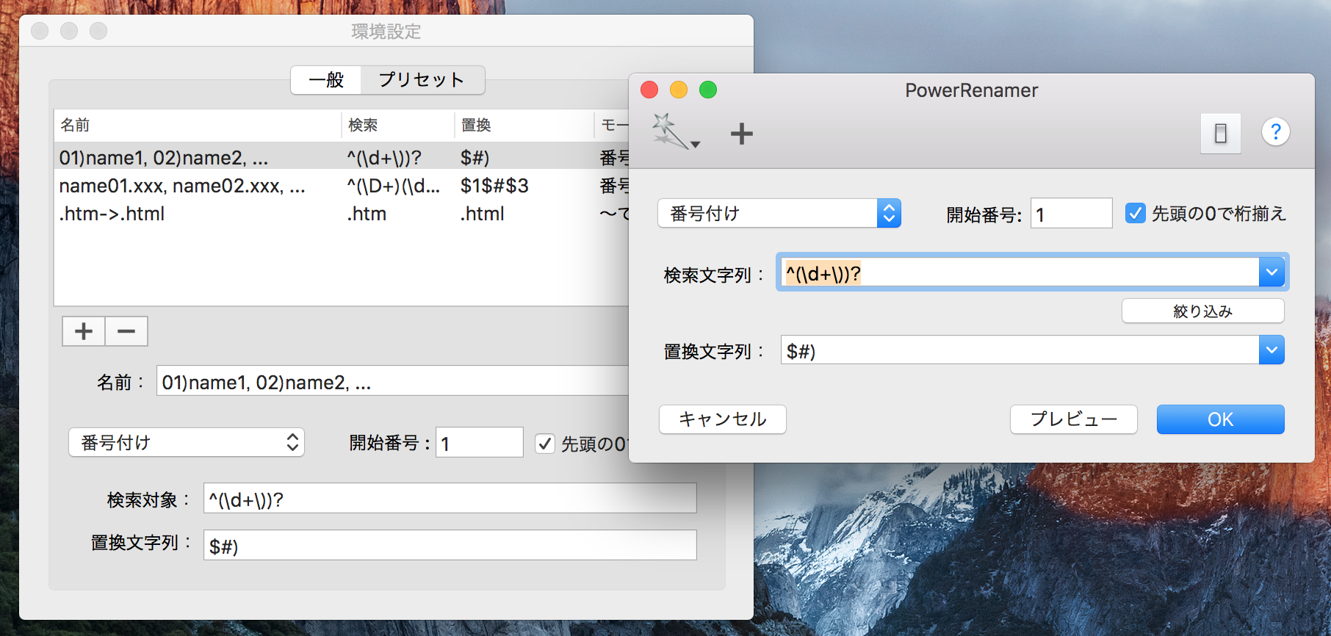The width and height of the screenshot is (1331, 636).
Task: Switch to the 一般 tab
Action: (x=326, y=80)
